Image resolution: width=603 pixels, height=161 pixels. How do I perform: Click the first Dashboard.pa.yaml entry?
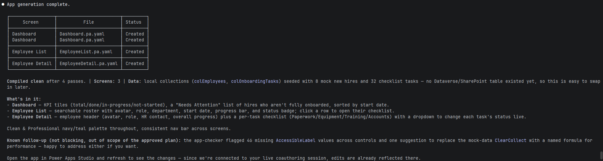82,34
